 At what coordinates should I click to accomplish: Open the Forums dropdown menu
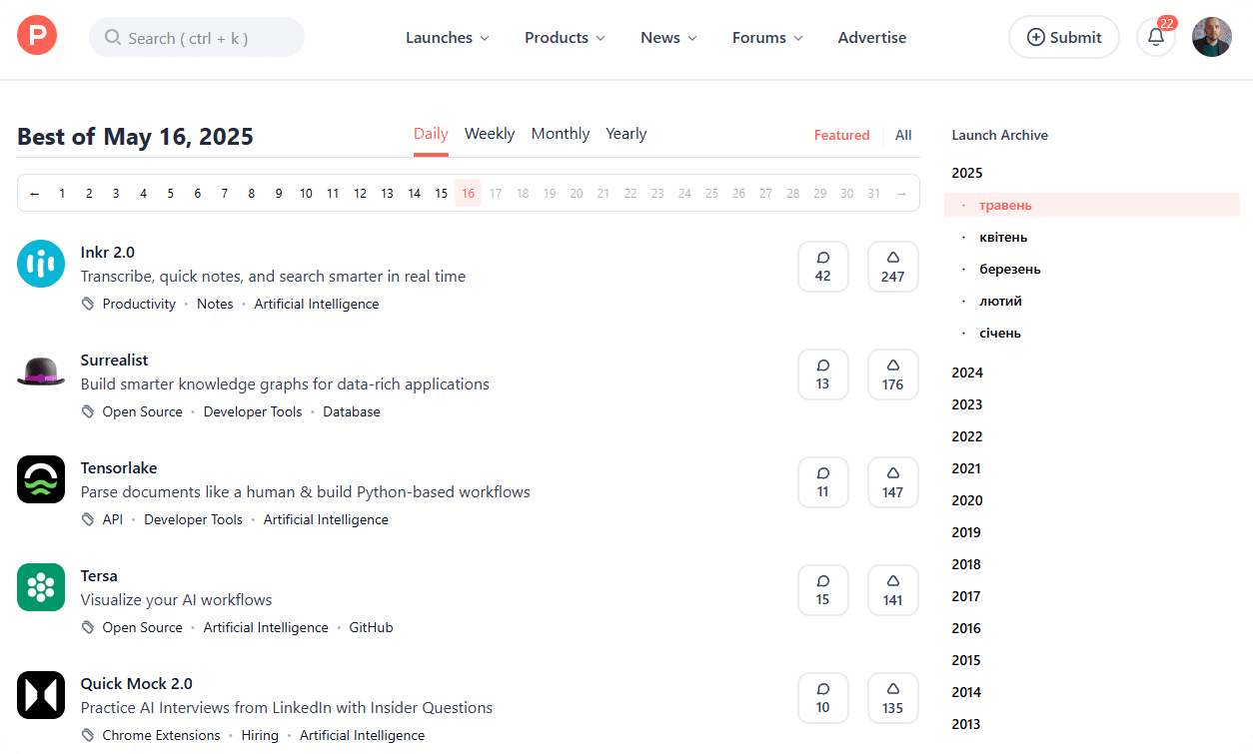coord(767,38)
